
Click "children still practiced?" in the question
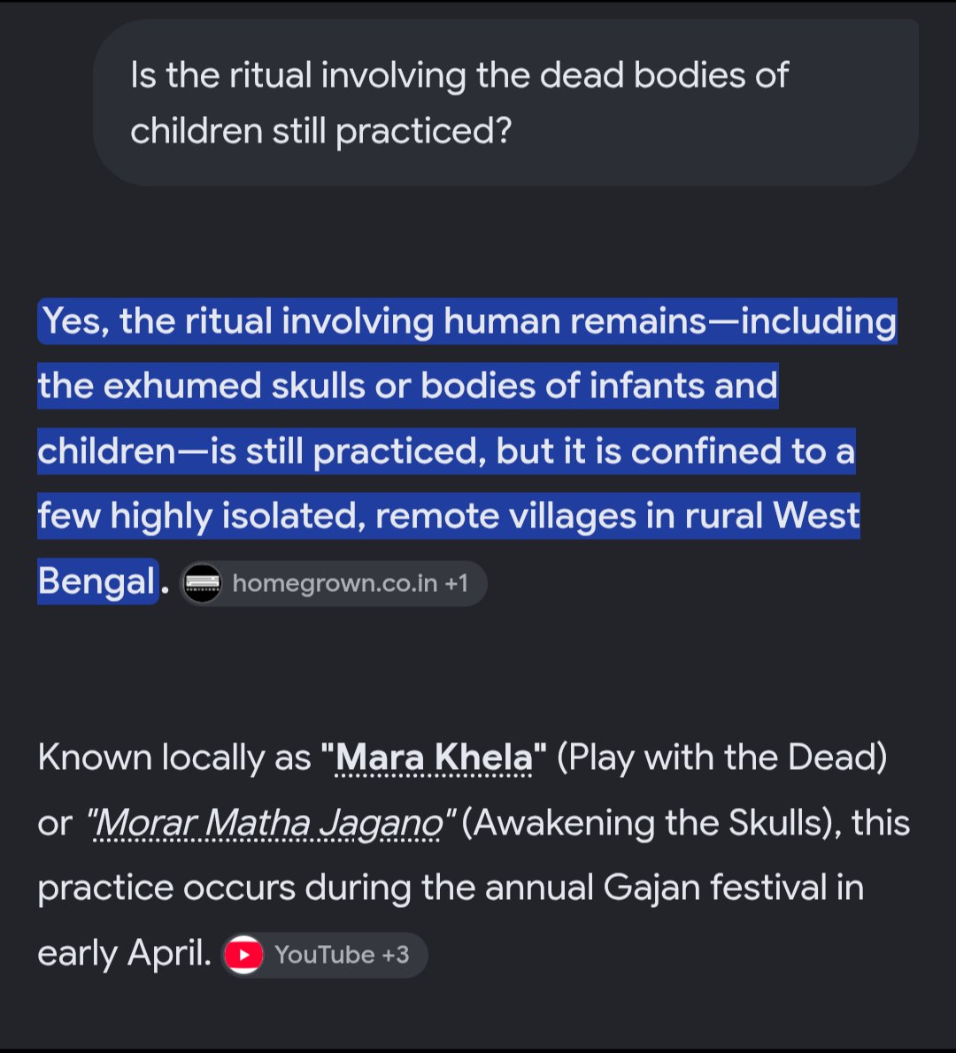click(x=321, y=130)
